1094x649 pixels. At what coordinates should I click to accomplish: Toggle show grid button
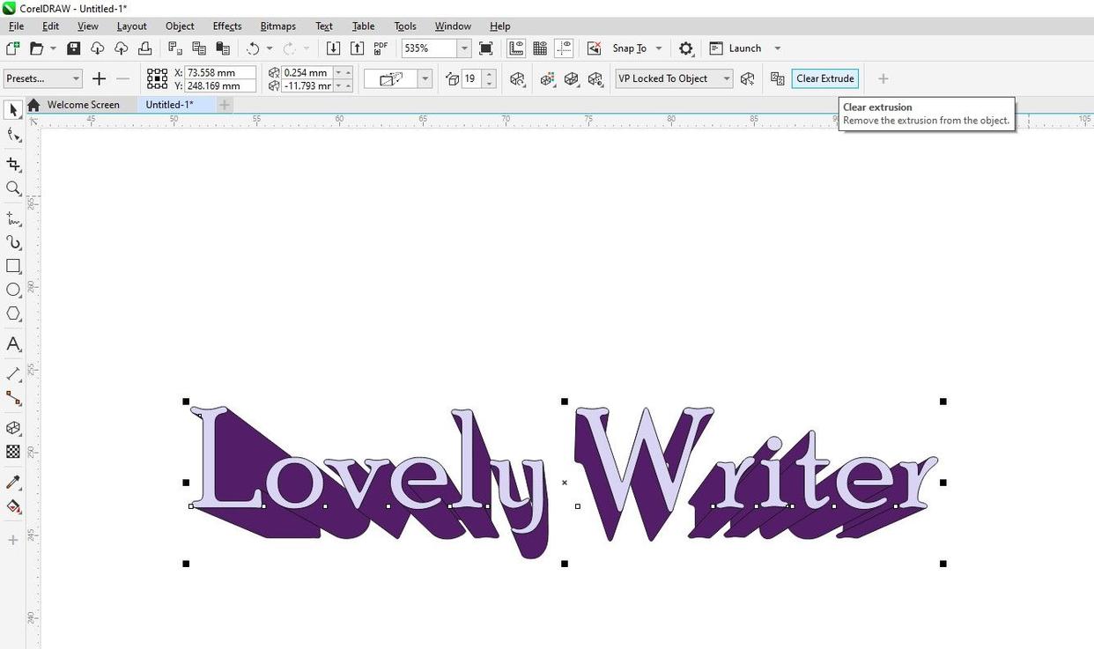pos(540,48)
